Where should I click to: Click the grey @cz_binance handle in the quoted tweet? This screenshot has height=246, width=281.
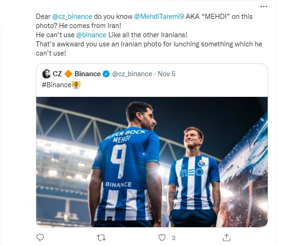pos(132,74)
